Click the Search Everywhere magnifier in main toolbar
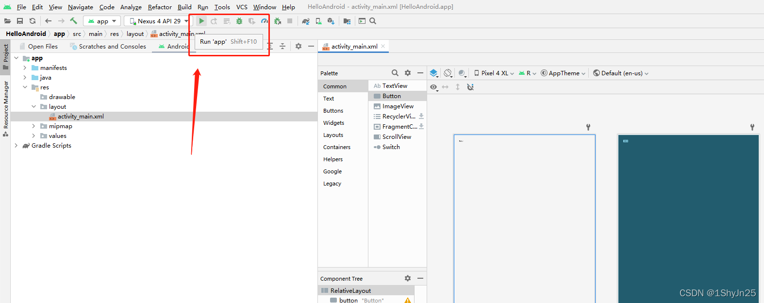Image resolution: width=764 pixels, height=303 pixels. click(373, 21)
